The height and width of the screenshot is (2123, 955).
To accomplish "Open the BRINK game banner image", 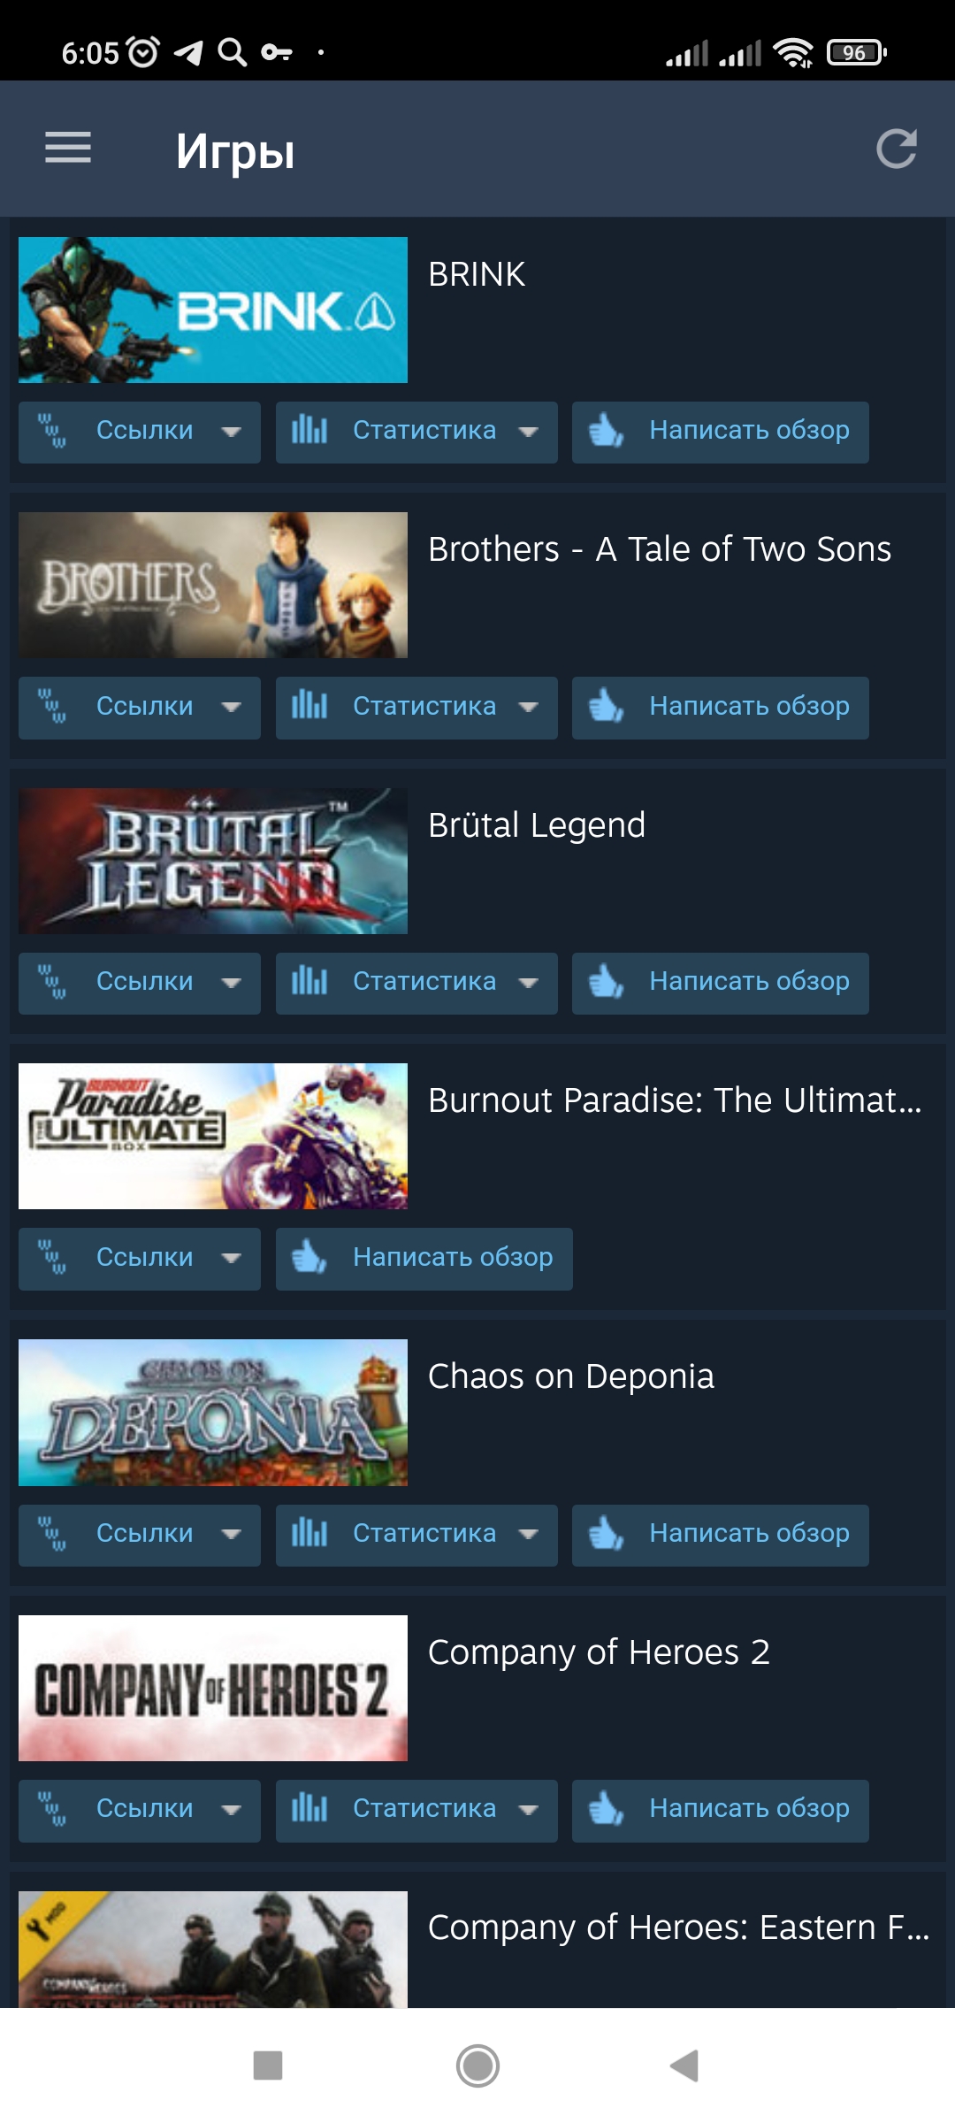I will (x=213, y=310).
